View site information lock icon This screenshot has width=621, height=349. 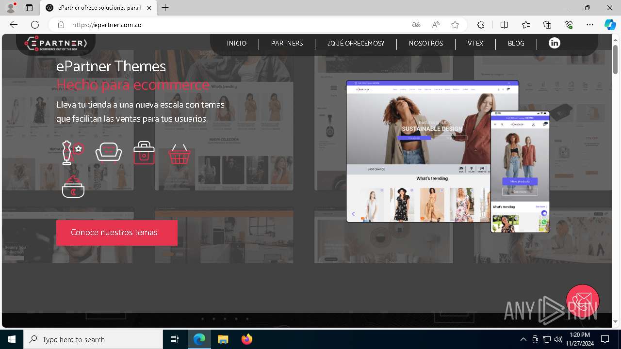tap(61, 25)
